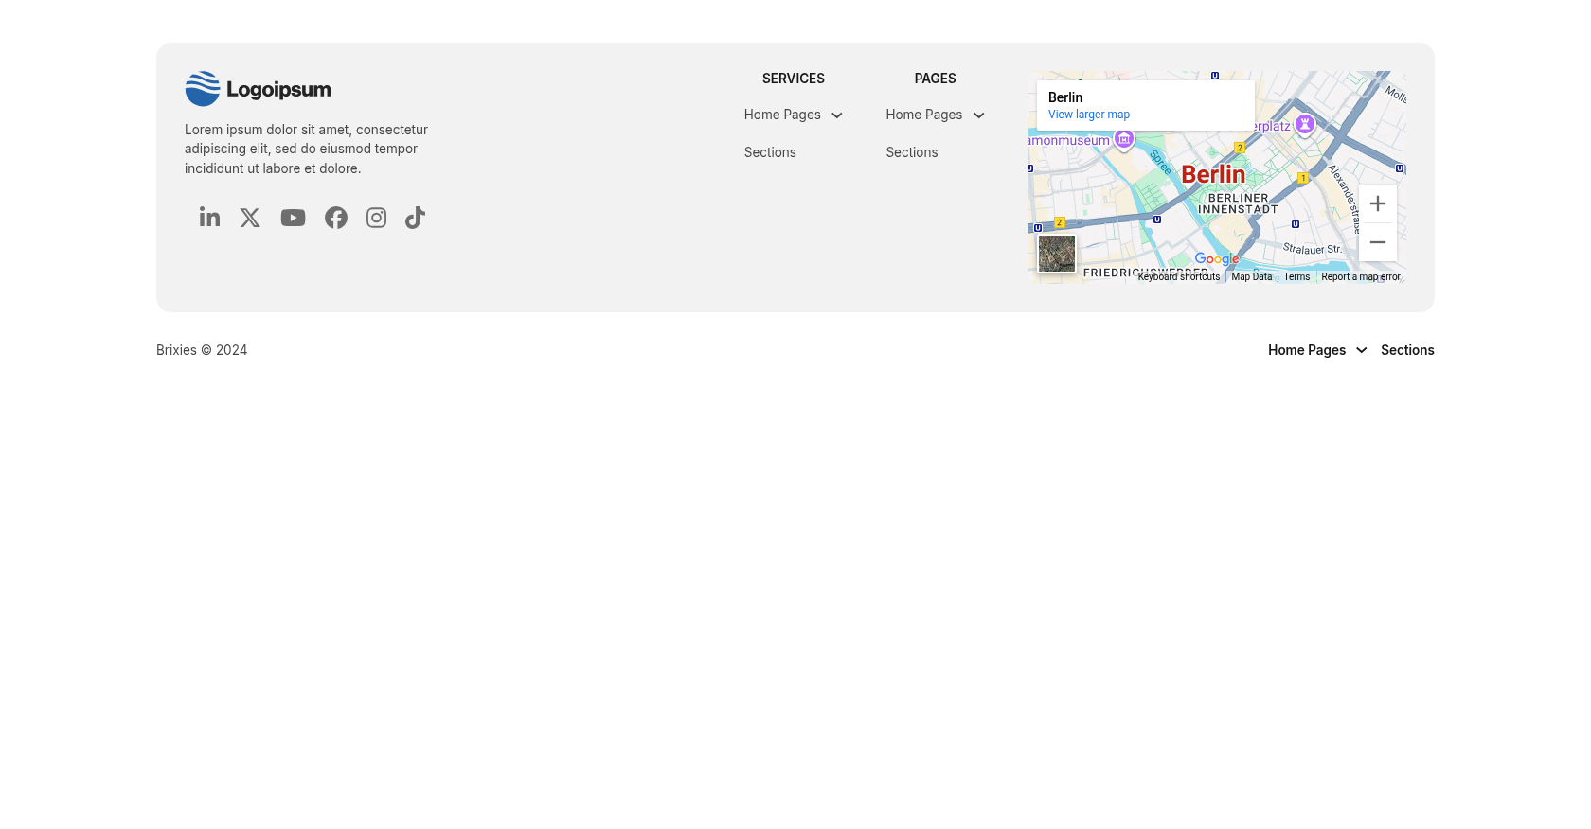1591x829 pixels.
Task: Expand Home Pages under Pages column
Action: [x=935, y=115]
